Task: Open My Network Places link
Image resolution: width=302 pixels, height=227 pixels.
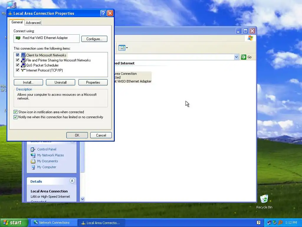Action: (x=50, y=155)
